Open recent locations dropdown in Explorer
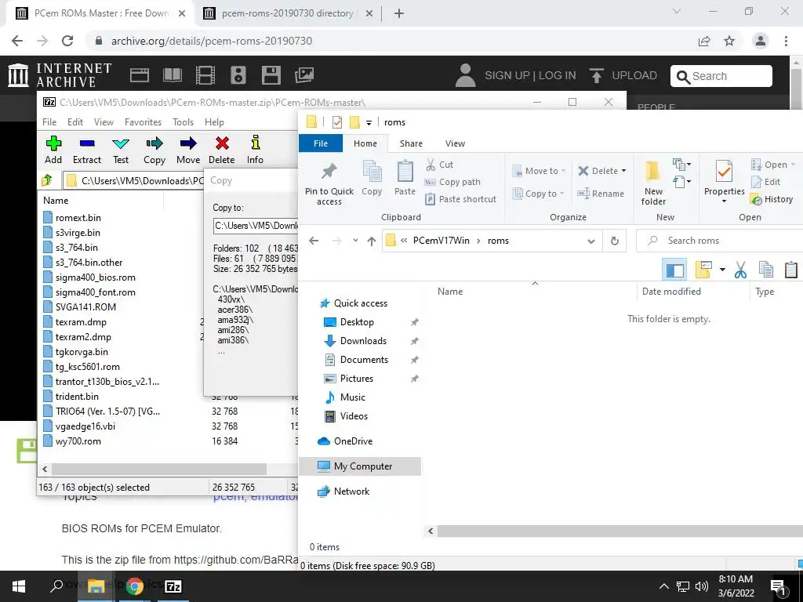Viewport: 803px width, 602px height. (355, 241)
